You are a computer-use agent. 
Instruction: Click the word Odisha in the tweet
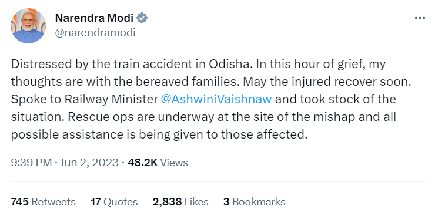[x=230, y=64]
